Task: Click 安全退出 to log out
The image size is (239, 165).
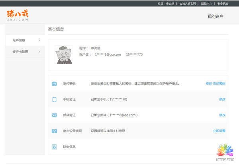Action: tap(223, 4)
